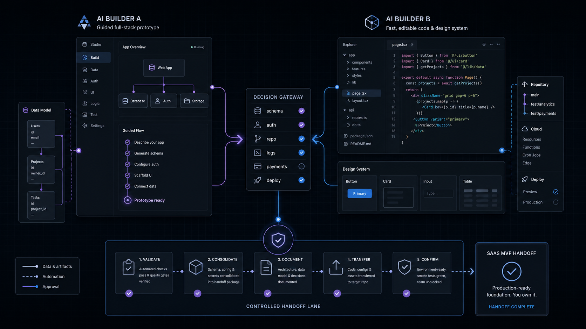The height and width of the screenshot is (329, 586).
Task: Toggle the auth check in Decision Gateway
Action: (301, 125)
